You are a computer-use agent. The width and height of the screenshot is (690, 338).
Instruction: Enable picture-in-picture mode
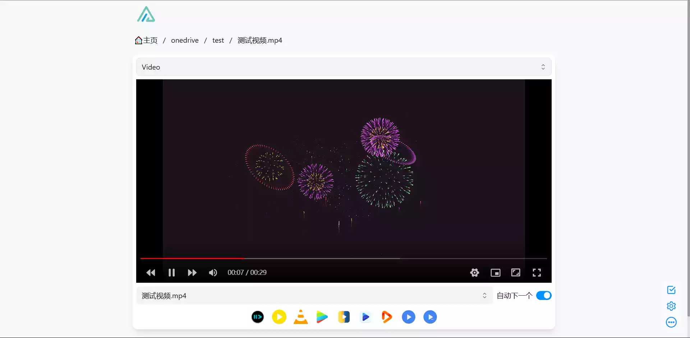[495, 273]
